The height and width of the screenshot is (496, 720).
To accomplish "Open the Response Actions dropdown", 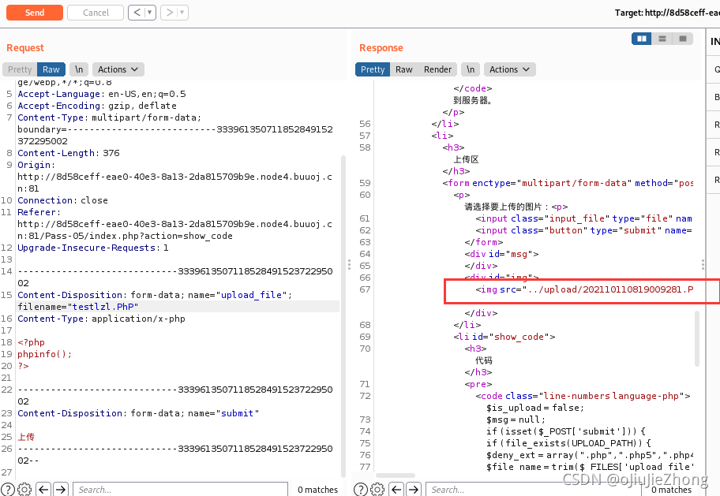I will pyautogui.click(x=509, y=69).
